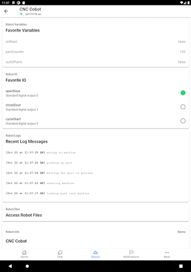Open the Notifications flag icon
Screen dimensions: 191x272
pyautogui.click(x=131, y=252)
